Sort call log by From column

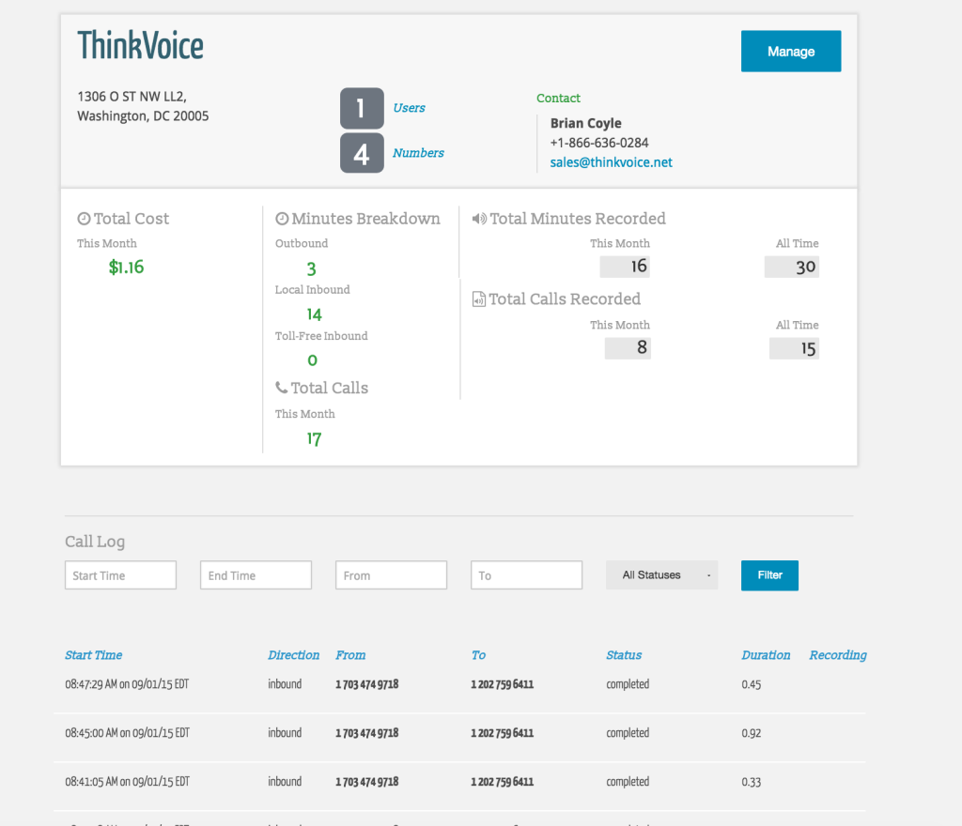350,655
